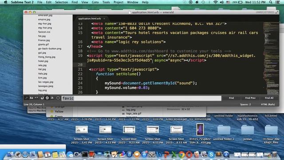Open the Find menu
The width and height of the screenshot is (284, 160).
(75, 2)
